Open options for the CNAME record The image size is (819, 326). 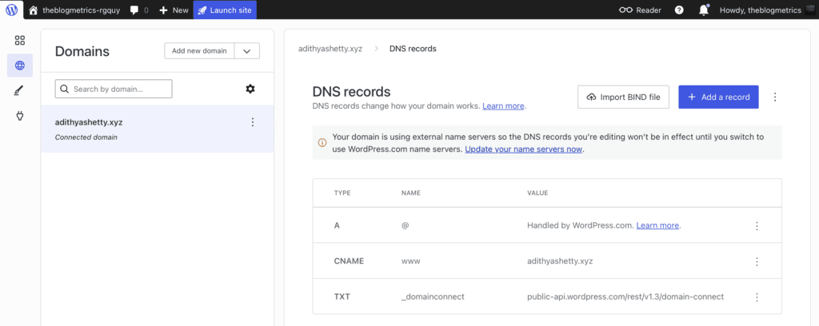click(x=757, y=261)
